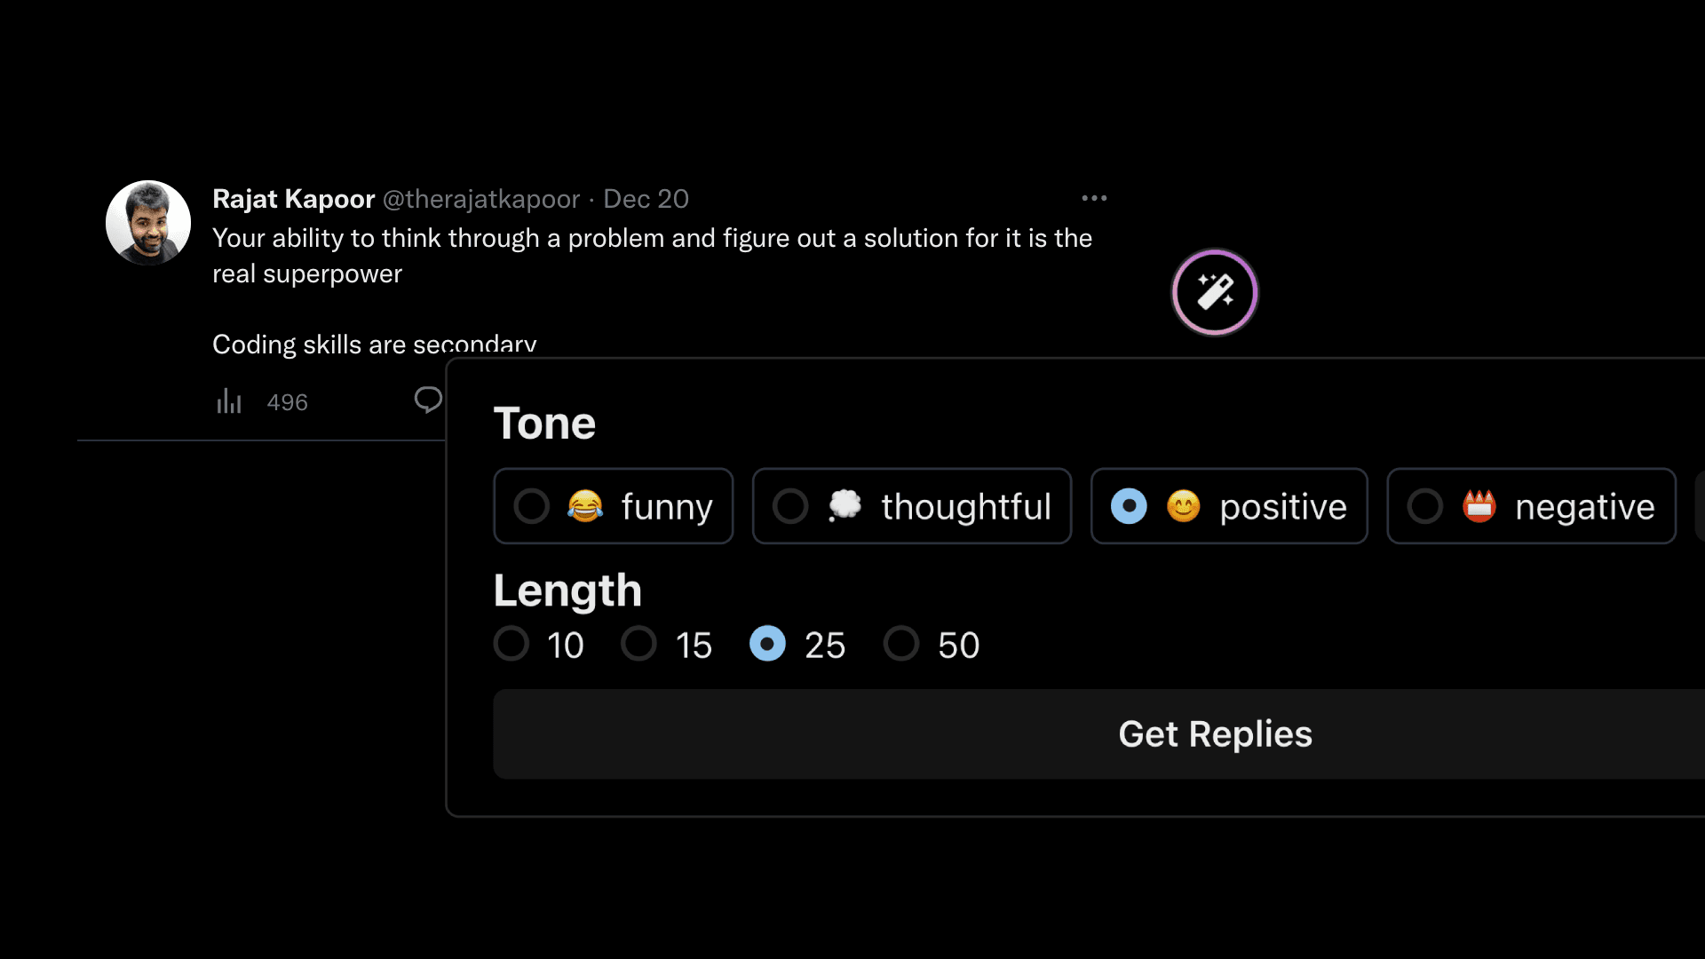The image size is (1705, 959).
Task: Set reply length to 10
Action: (x=511, y=644)
